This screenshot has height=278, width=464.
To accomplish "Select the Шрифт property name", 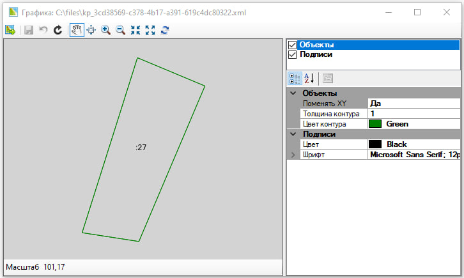I will [334, 155].
